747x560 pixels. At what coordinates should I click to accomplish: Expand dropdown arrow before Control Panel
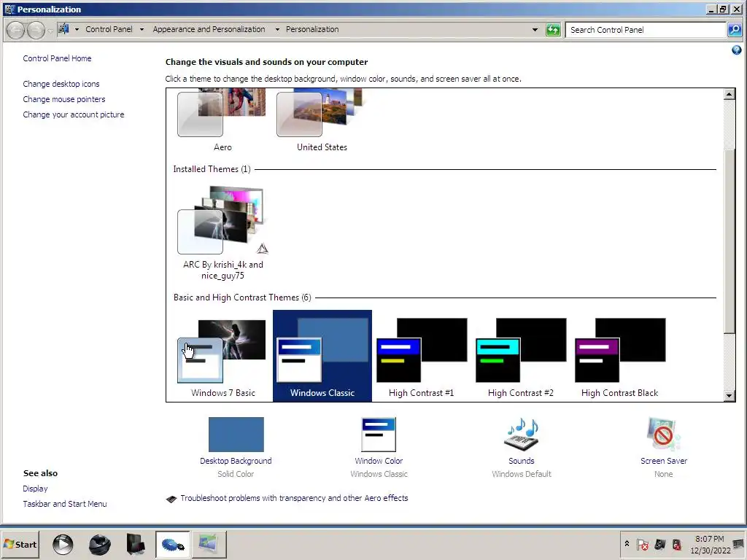(x=77, y=29)
